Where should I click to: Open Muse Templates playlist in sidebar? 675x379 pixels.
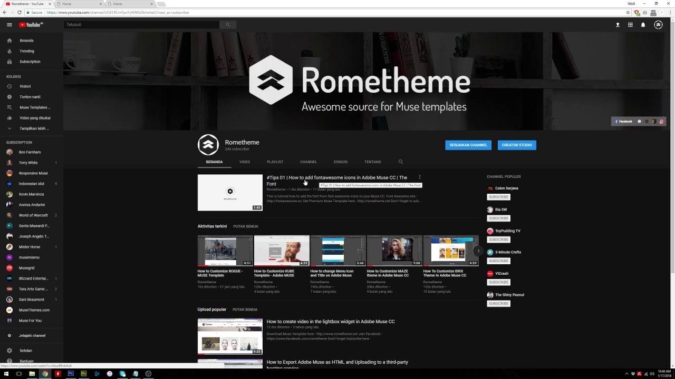32,107
